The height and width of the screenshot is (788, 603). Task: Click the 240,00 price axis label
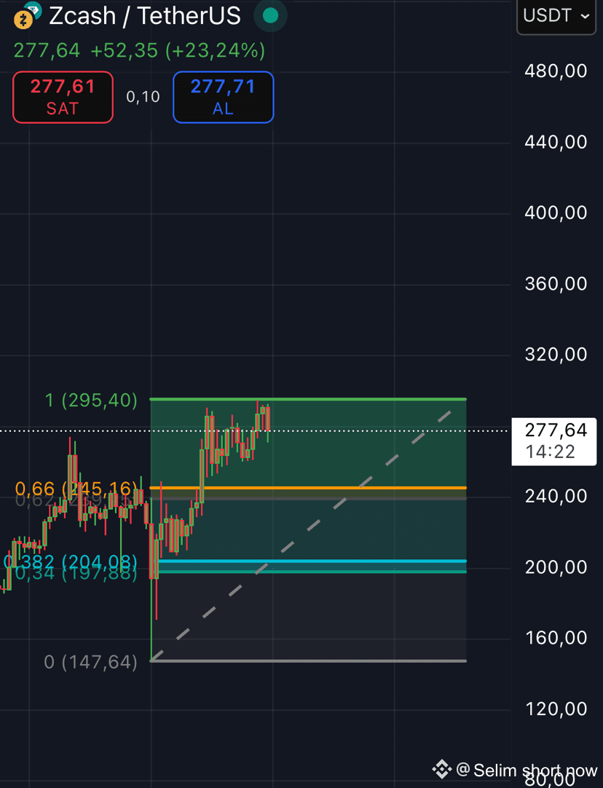(x=556, y=497)
